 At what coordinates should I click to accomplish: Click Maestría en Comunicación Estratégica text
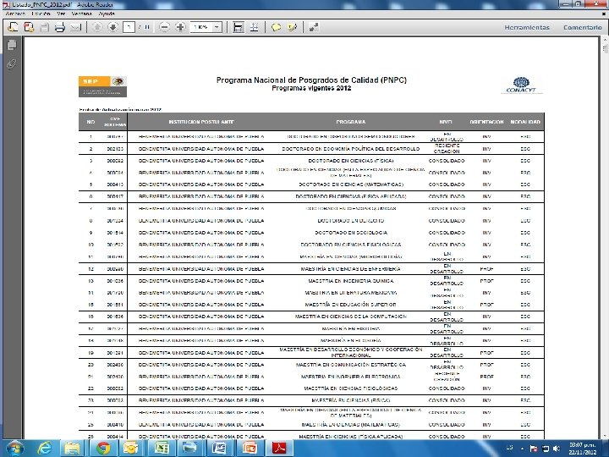(x=351, y=365)
